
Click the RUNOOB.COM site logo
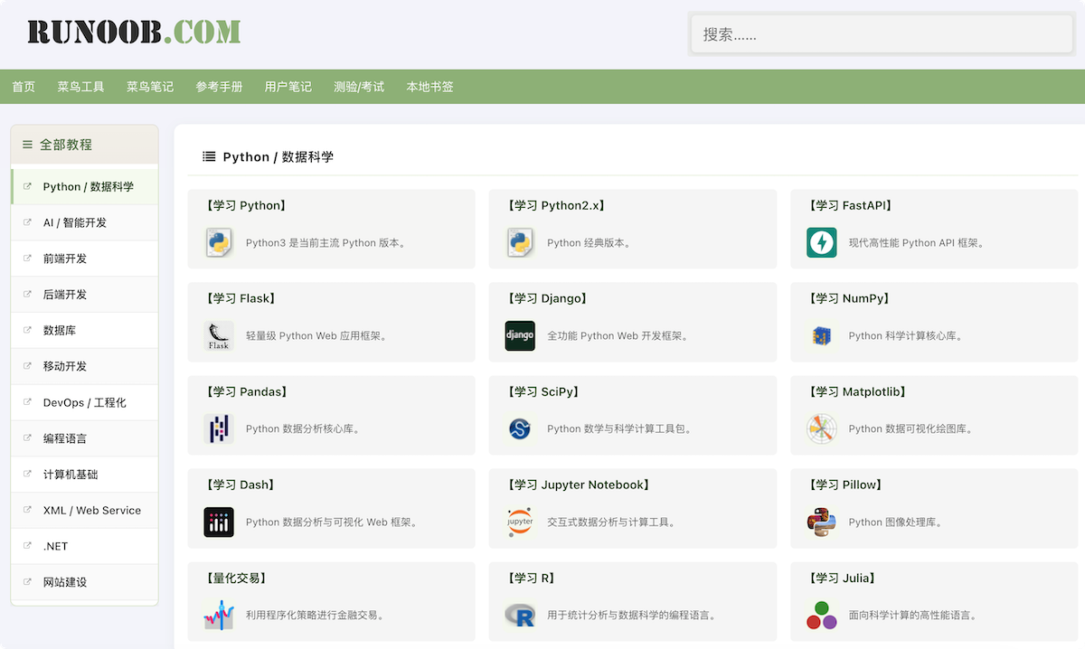click(x=134, y=32)
